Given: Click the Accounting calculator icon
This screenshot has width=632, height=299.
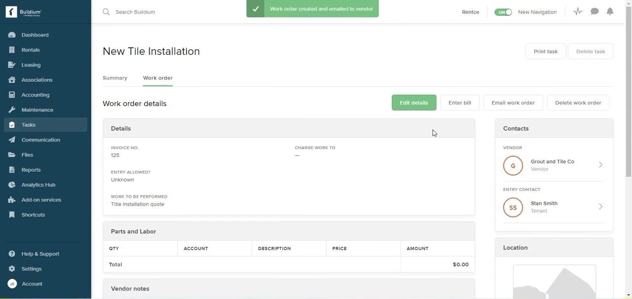Looking at the screenshot, I should pyautogui.click(x=12, y=95).
